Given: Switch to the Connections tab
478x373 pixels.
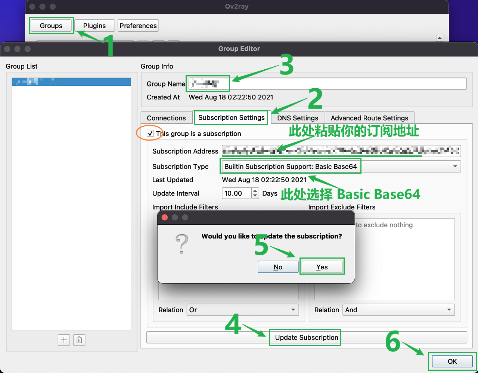Looking at the screenshot, I should pyautogui.click(x=166, y=118).
